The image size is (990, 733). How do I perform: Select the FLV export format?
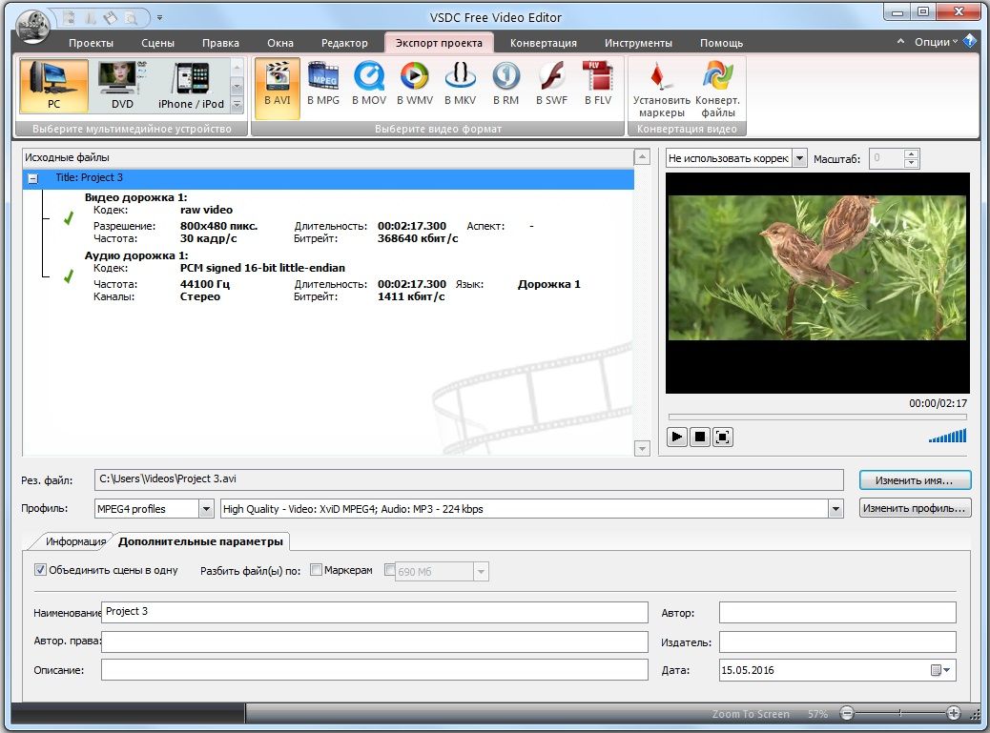(598, 85)
